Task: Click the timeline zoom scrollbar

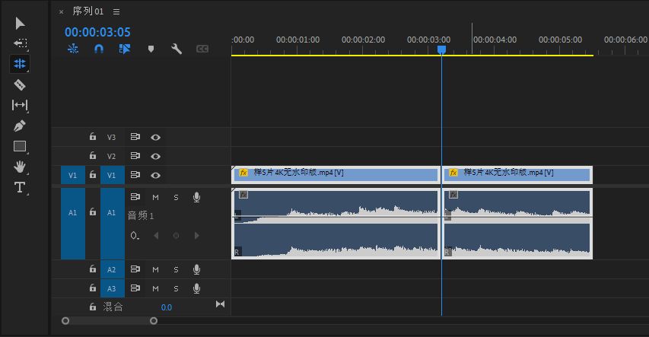Action: click(x=110, y=321)
